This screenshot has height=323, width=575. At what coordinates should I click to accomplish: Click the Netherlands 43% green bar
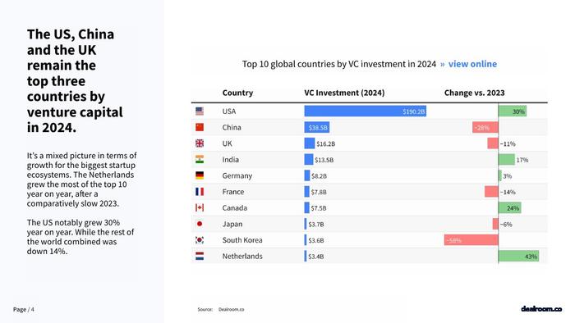518,256
